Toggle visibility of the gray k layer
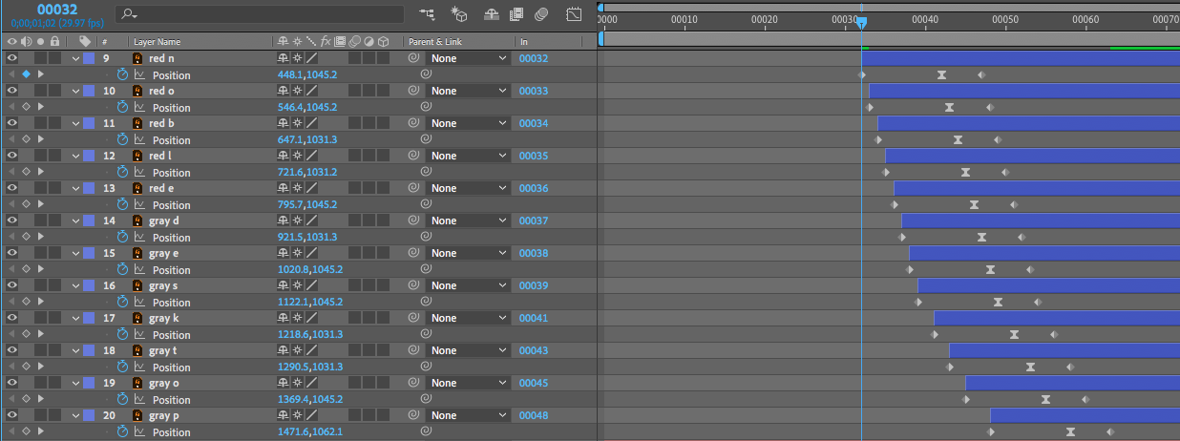Viewport: 1180px width, 441px height. (x=12, y=318)
